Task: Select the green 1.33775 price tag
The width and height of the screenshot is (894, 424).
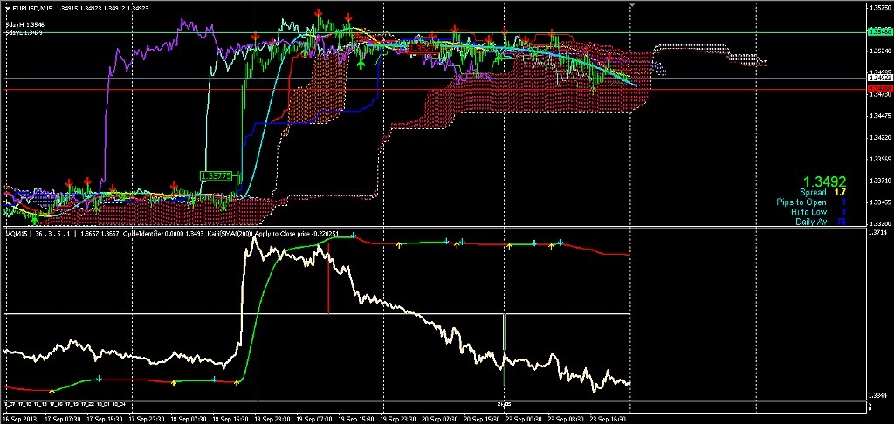Action: click(x=217, y=175)
